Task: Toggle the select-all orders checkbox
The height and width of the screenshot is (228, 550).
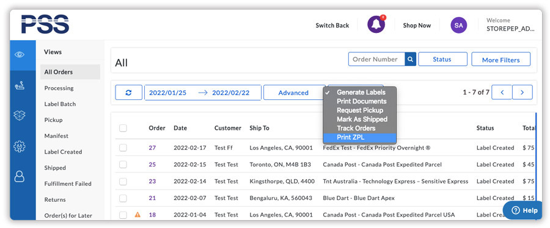Action: click(x=123, y=128)
